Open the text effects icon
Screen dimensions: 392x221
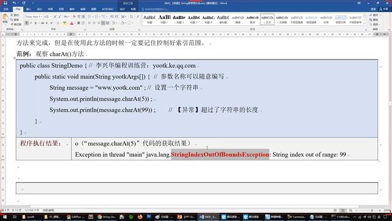pos(58,23)
